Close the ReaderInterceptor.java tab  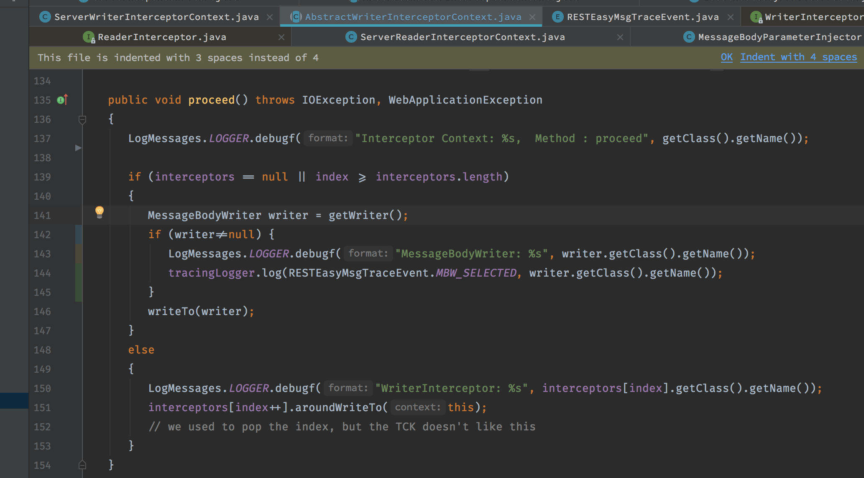click(x=281, y=37)
